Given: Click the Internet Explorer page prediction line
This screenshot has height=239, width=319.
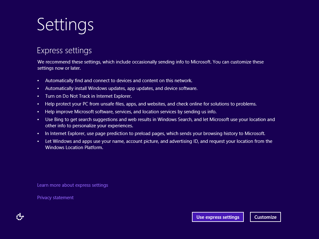Looking at the screenshot, I should point(155,134).
